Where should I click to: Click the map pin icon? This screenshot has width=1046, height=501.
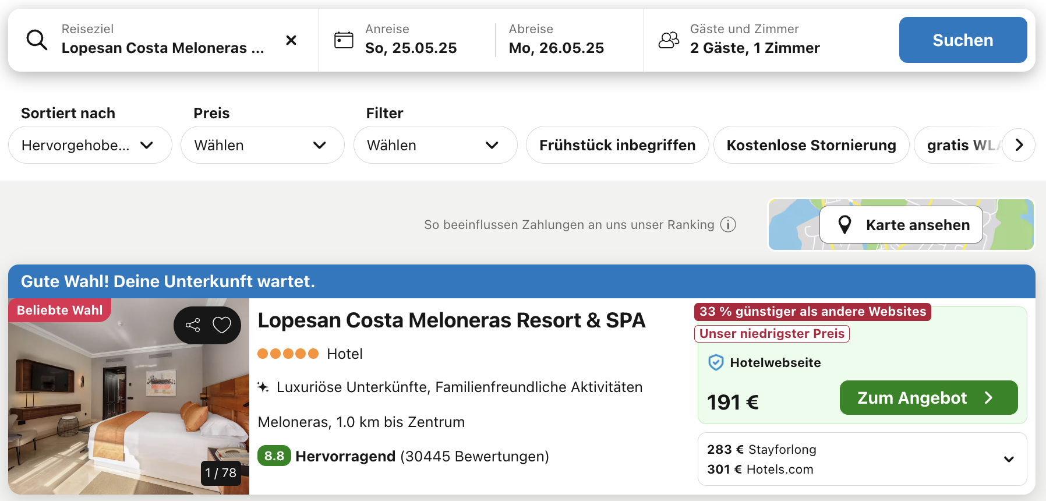pos(844,224)
